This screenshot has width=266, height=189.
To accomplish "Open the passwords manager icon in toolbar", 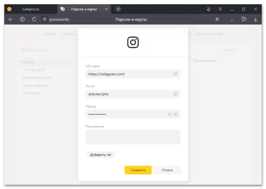I will [244, 19].
